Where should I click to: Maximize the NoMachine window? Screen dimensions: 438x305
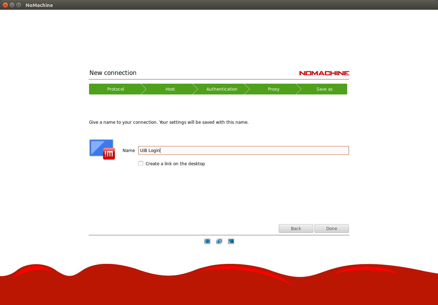(19, 5)
